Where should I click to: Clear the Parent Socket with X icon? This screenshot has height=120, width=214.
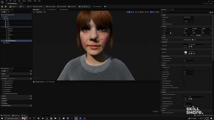pos(195,40)
